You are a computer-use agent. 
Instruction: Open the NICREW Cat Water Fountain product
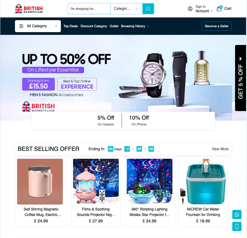coord(203,192)
